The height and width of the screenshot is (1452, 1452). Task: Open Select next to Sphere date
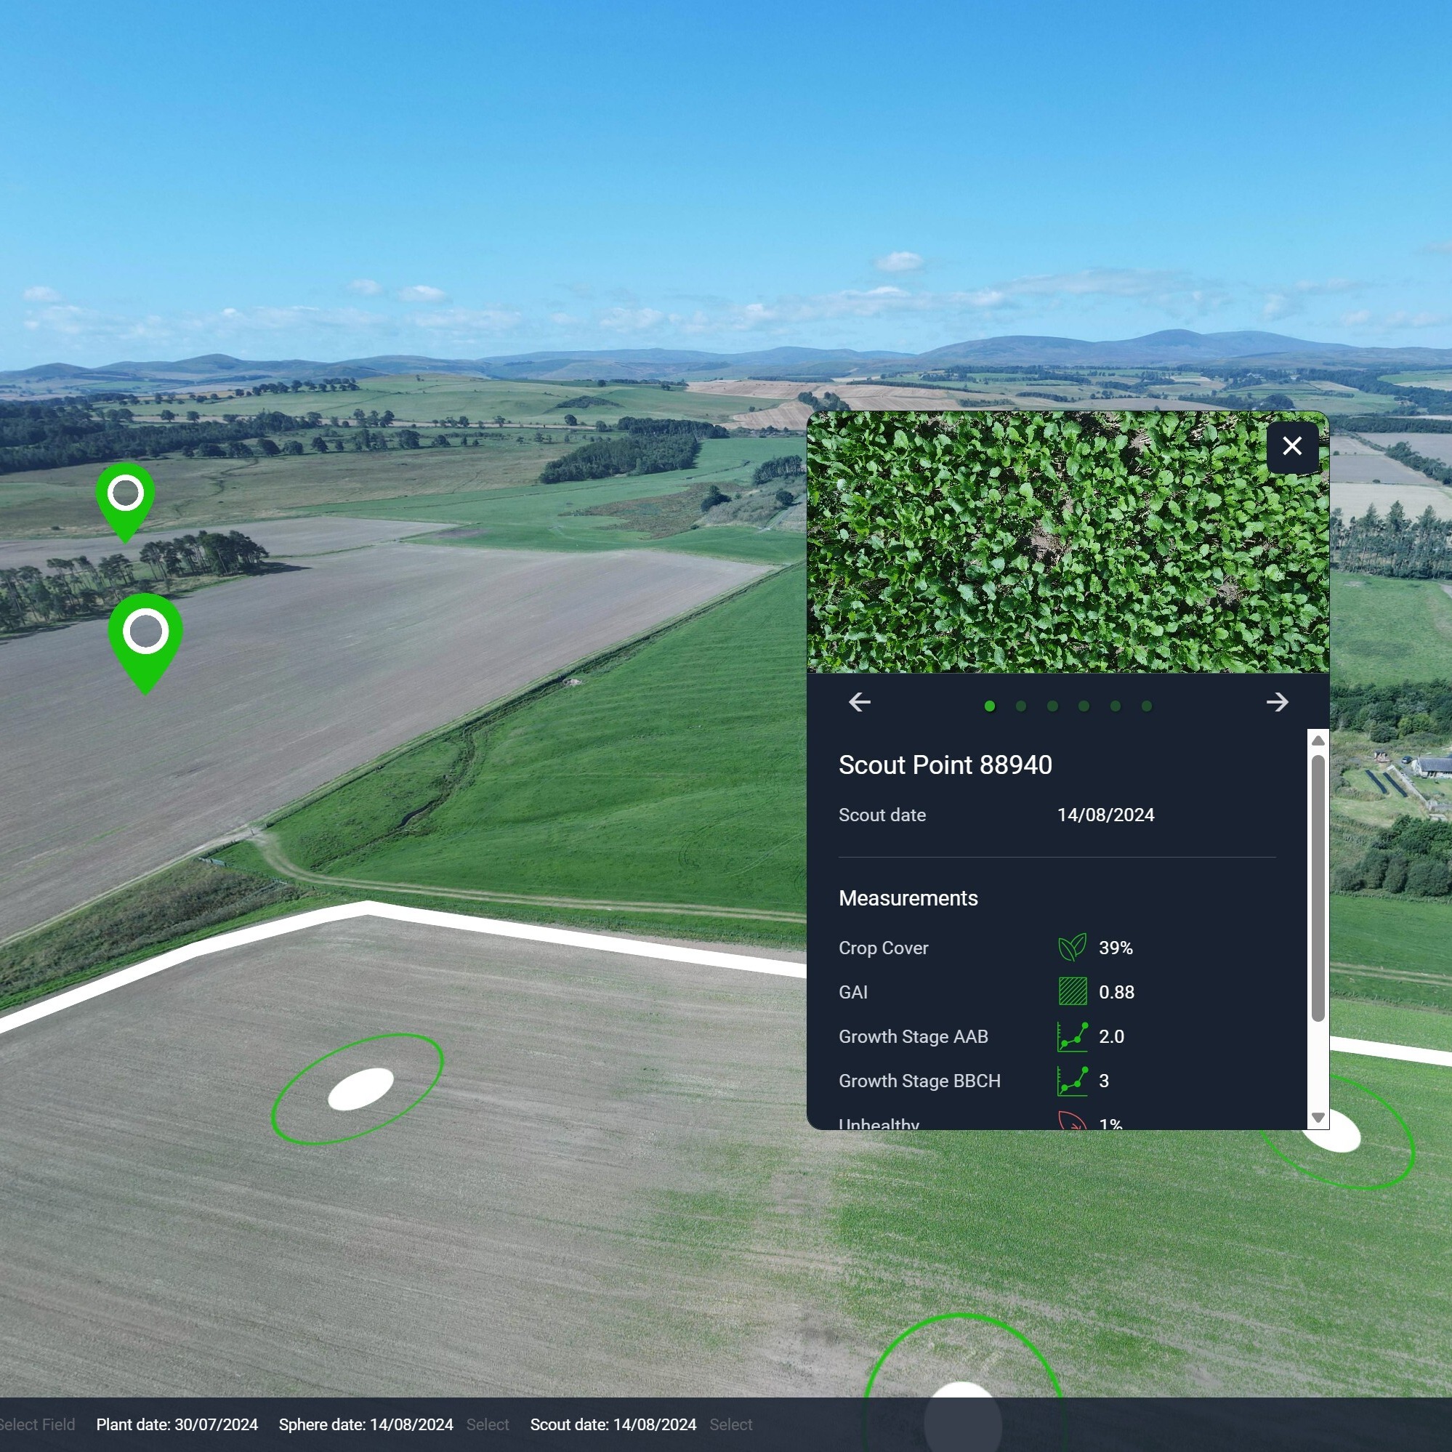pos(487,1424)
